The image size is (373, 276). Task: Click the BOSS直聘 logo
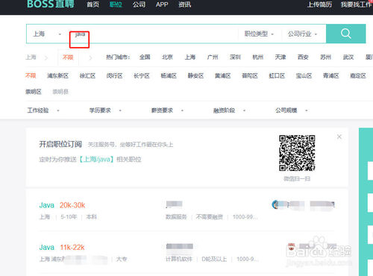tap(51, 4)
